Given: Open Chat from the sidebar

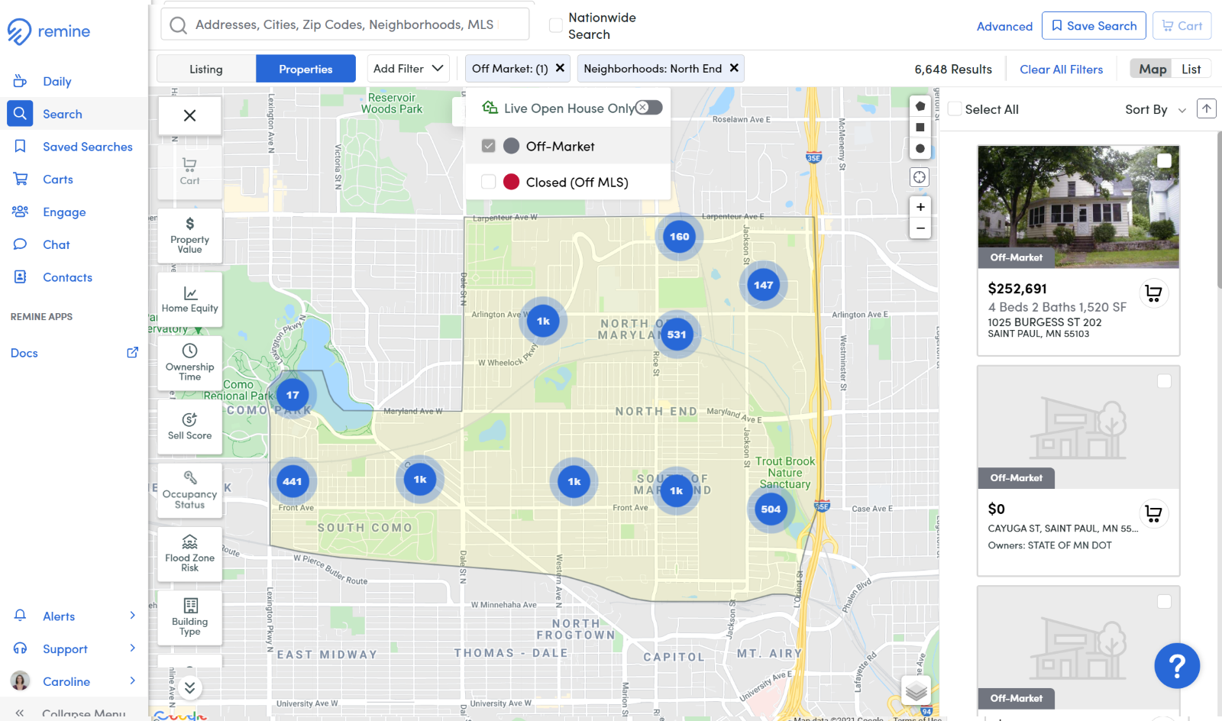Looking at the screenshot, I should pyautogui.click(x=56, y=244).
